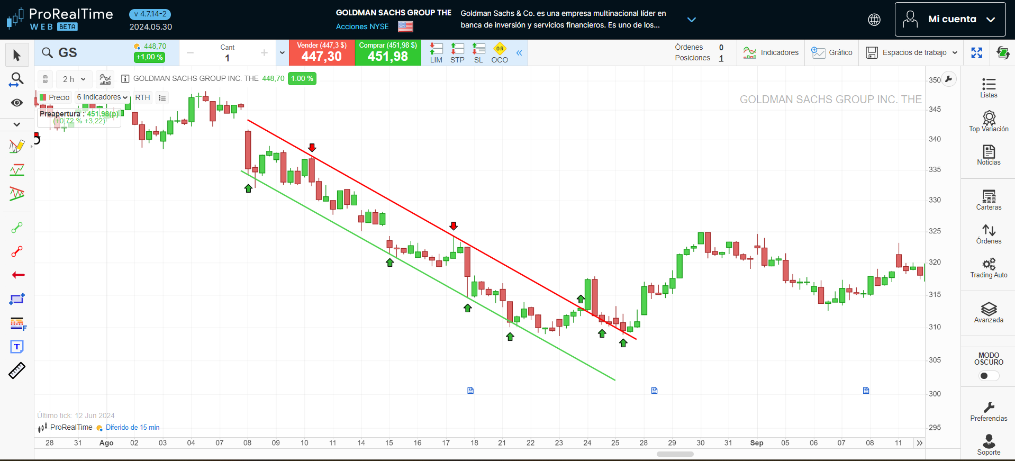This screenshot has height=461, width=1015.
Task: Select the ruler measurement tool
Action: 17,370
